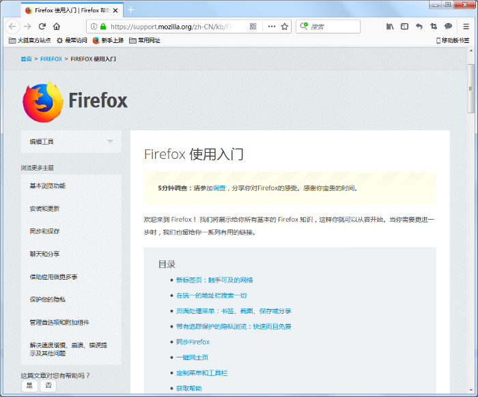Open 管理首选项和附加组件 topic

pos(59,323)
